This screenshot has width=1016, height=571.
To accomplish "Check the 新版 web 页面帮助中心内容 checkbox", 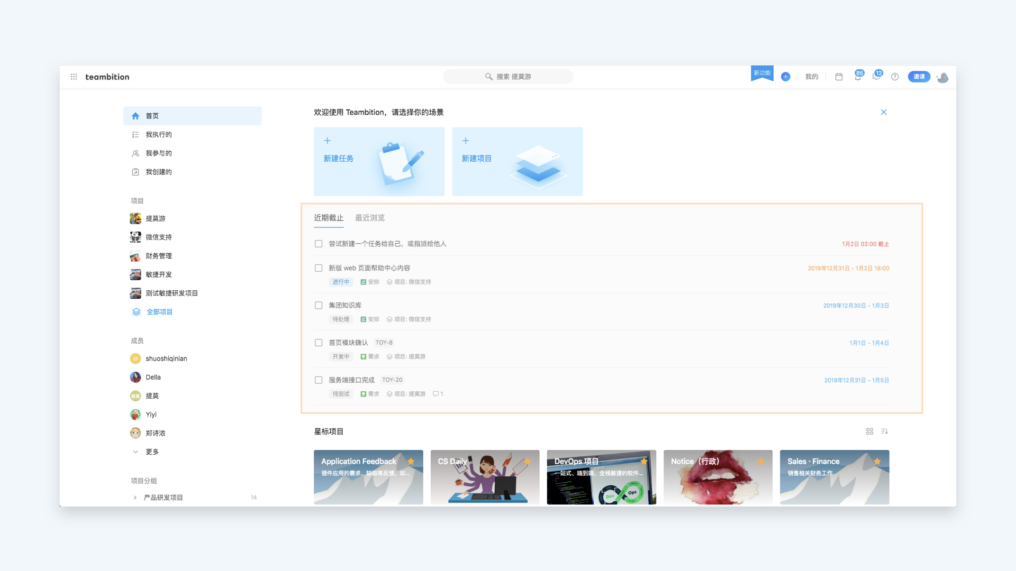I will 319,268.
